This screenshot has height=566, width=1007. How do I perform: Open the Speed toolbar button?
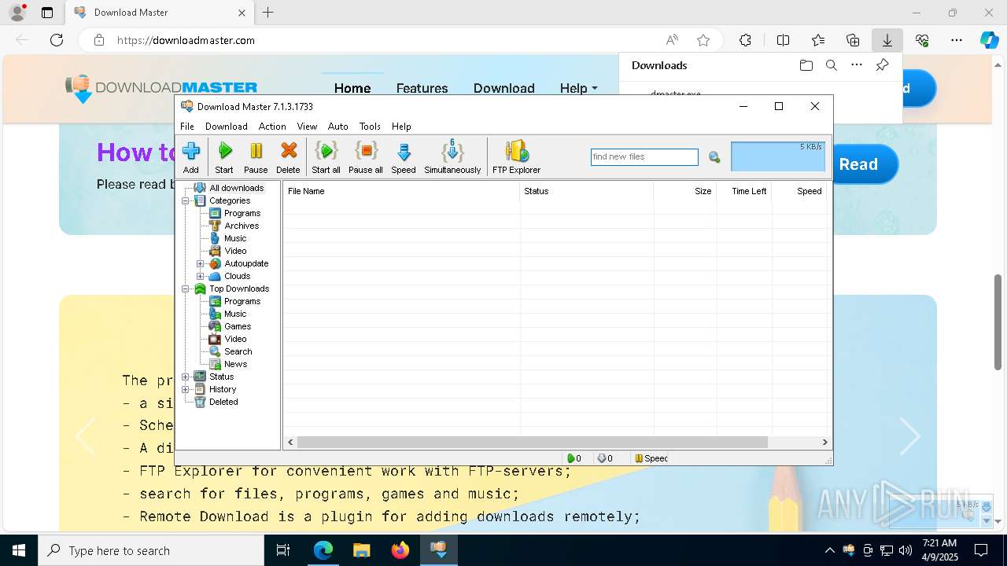pos(404,157)
